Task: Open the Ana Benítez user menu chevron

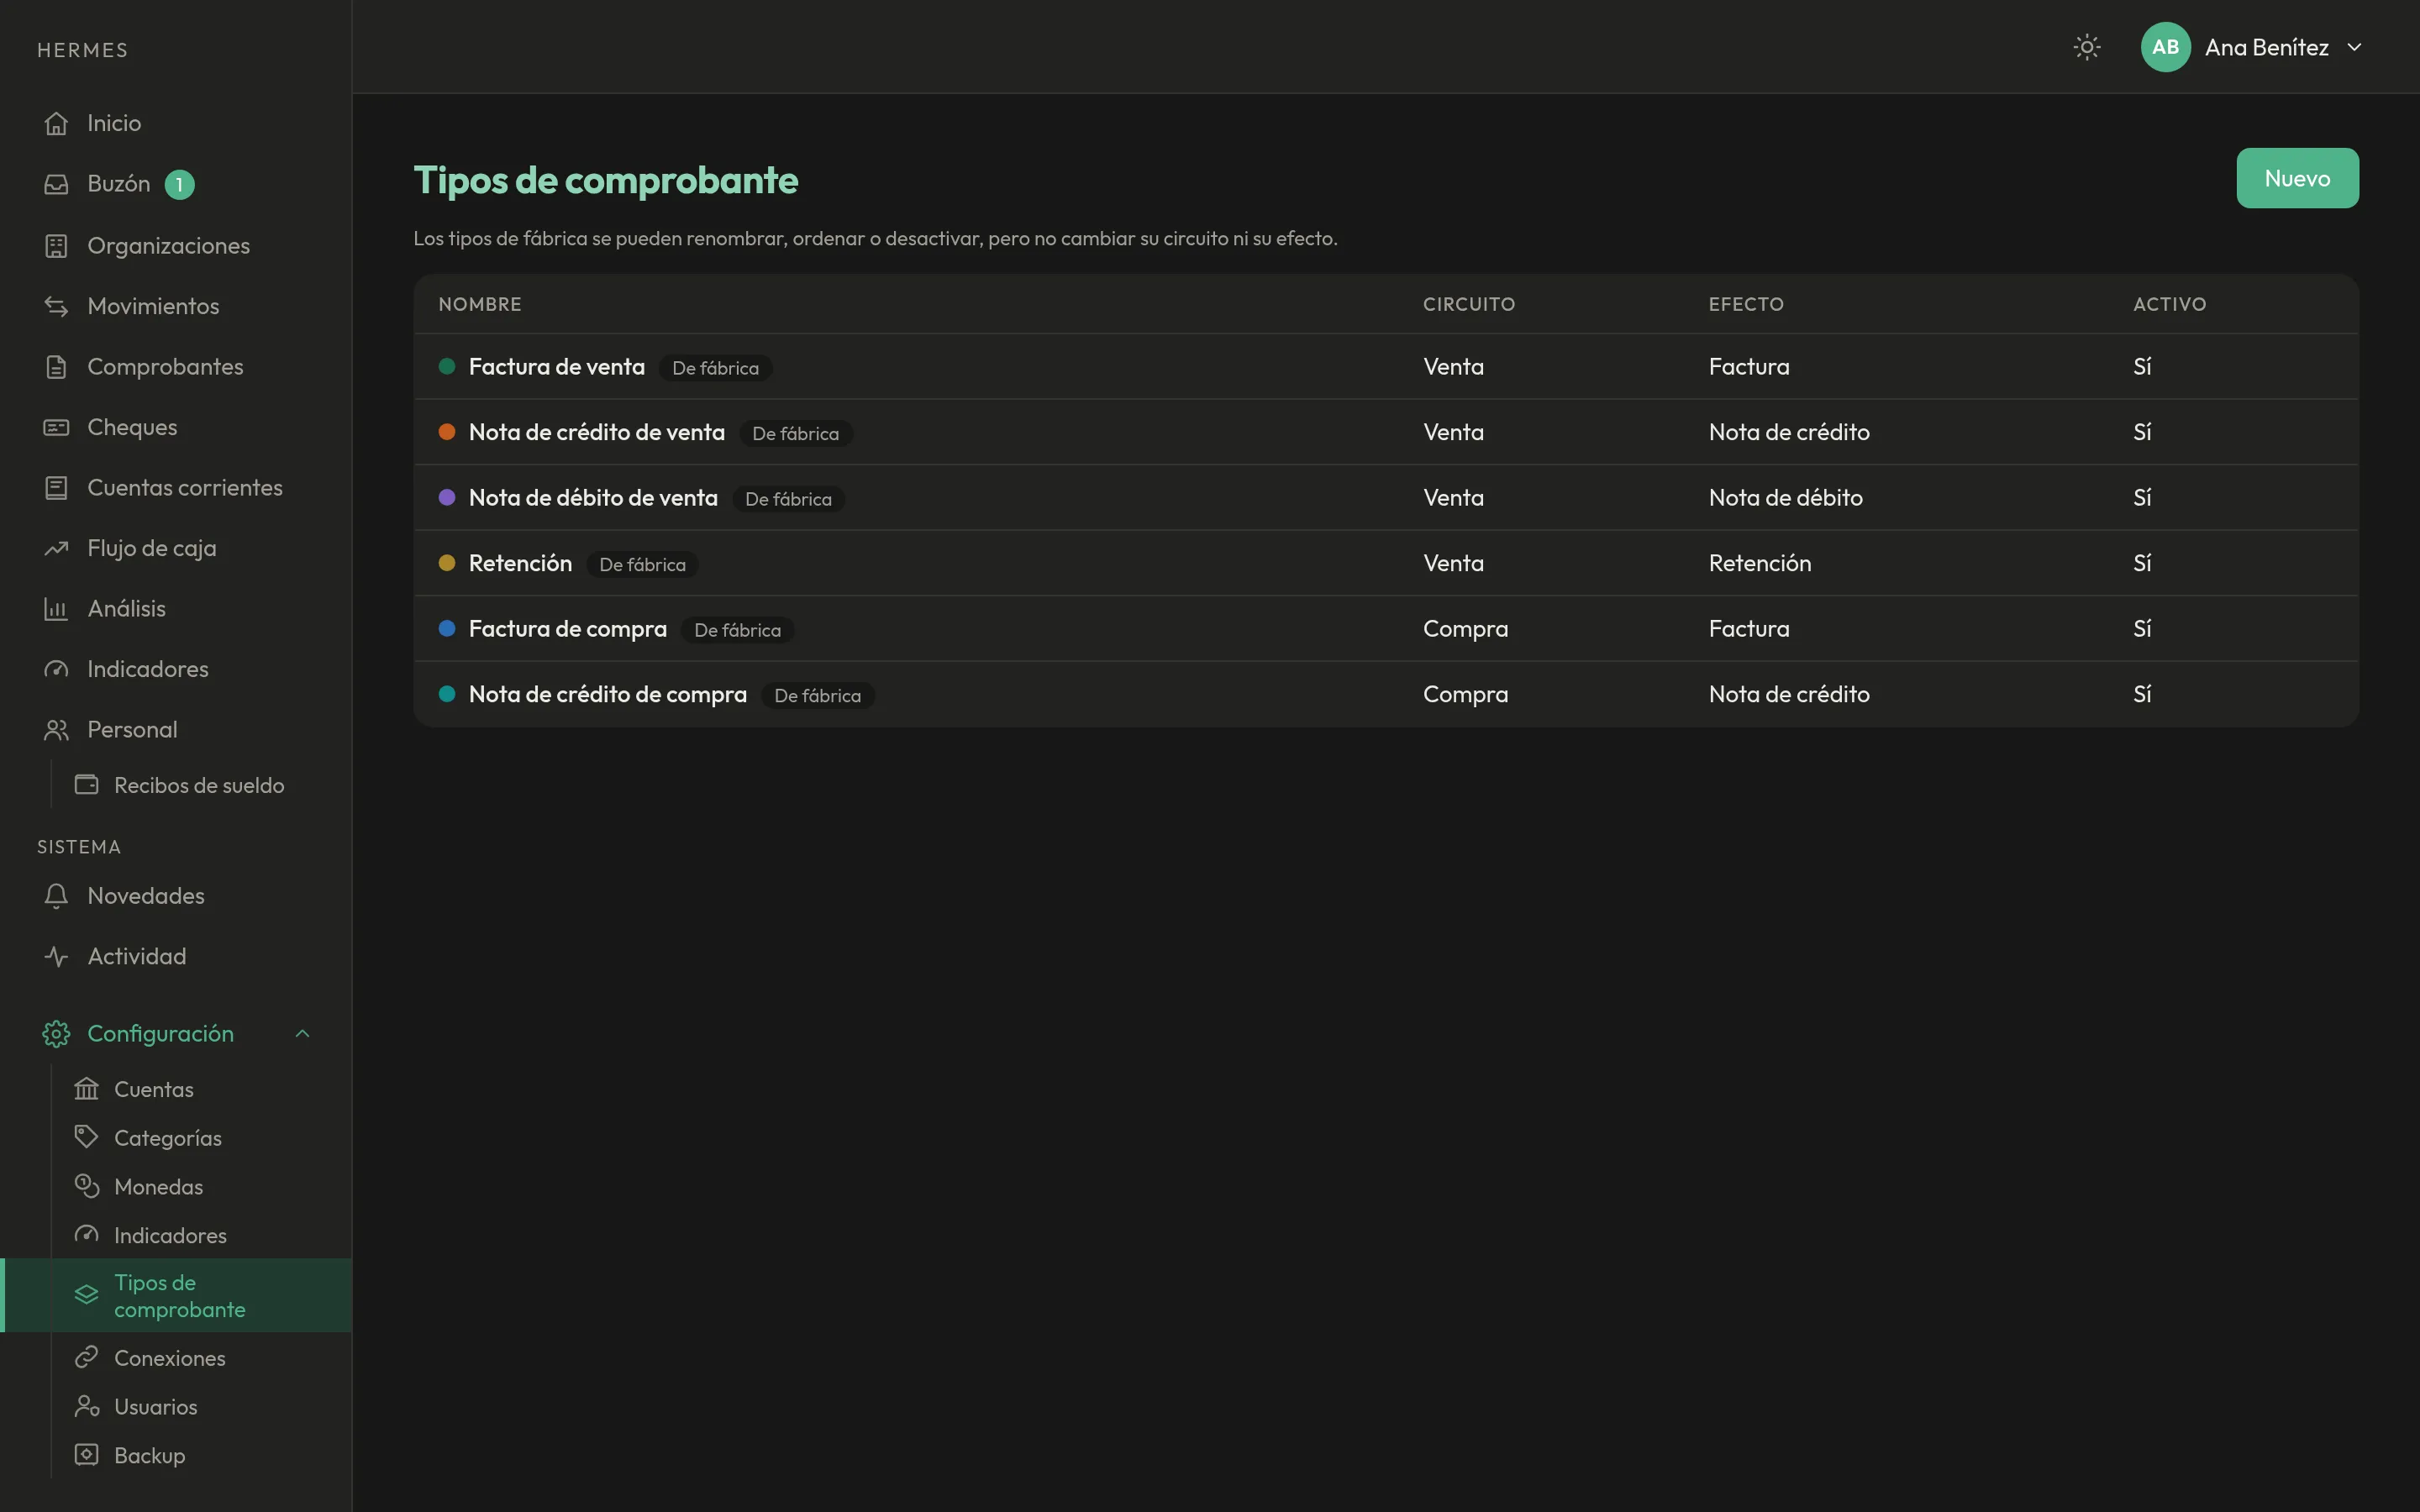Action: tap(2354, 47)
